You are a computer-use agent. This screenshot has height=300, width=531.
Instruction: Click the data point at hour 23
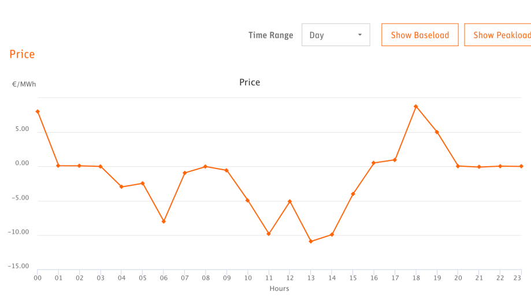coord(521,166)
